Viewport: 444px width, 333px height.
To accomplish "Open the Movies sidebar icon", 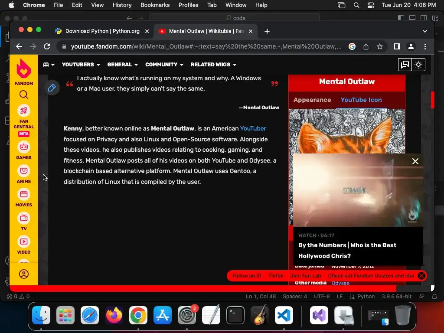I will pos(24,195).
